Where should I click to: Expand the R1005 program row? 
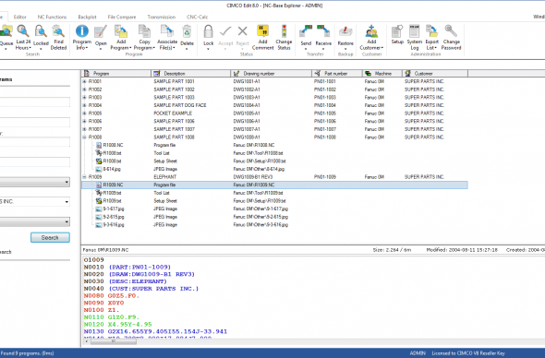click(84, 113)
